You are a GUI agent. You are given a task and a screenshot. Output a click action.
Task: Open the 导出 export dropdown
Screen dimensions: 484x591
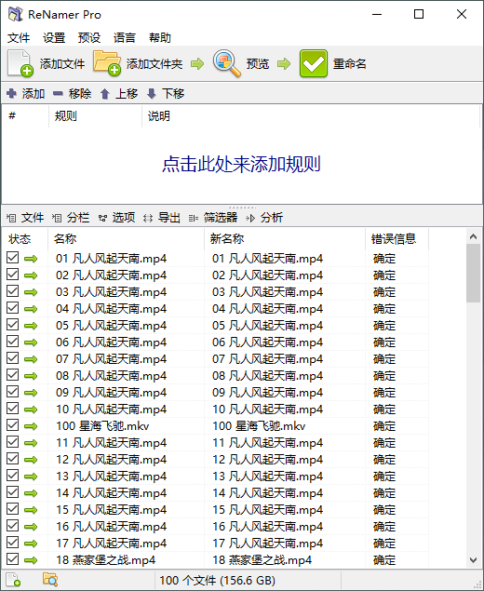[x=162, y=218]
